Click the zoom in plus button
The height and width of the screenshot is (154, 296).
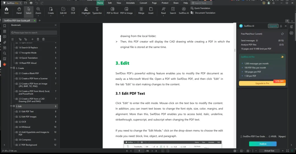pos(283,151)
